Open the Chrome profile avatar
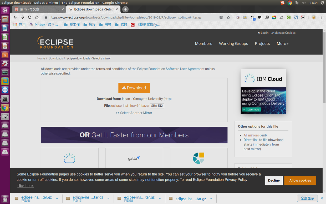Screen dimensions: 326x204 click(314, 17)
